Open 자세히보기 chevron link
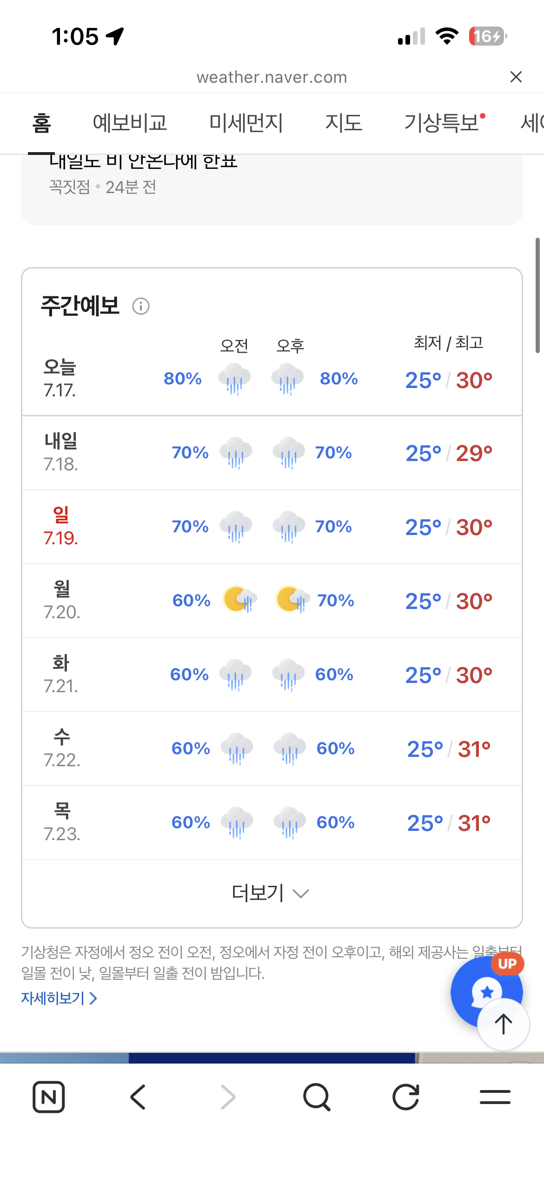The width and height of the screenshot is (544, 1178). point(59,998)
